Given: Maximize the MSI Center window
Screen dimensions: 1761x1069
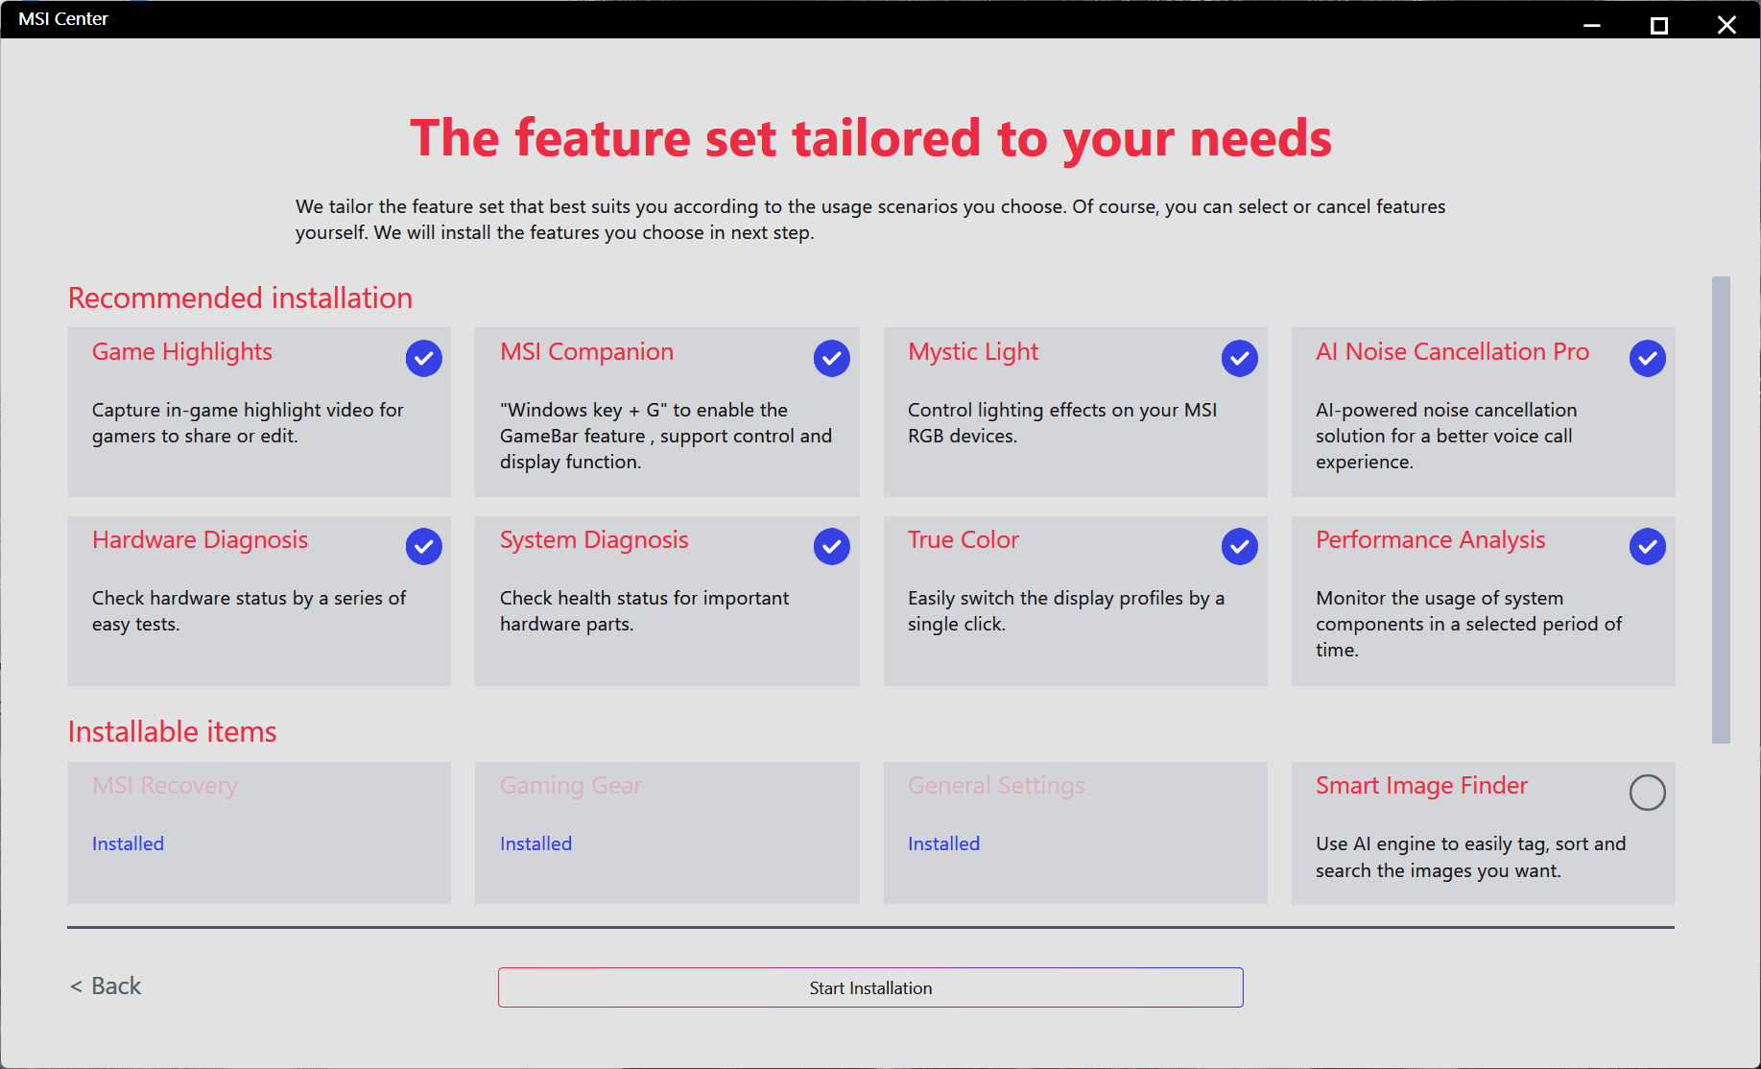Looking at the screenshot, I should [x=1658, y=25].
